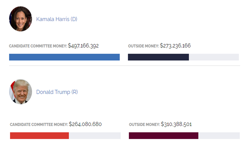This screenshot has width=248, height=148.
Task: Click Trump's Outside Money label
Action: coord(144,125)
